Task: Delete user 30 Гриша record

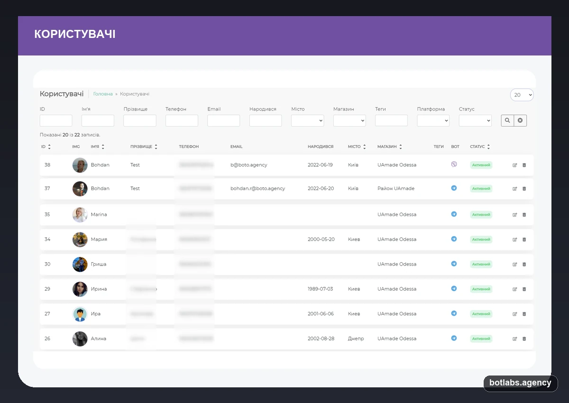Action: pos(524,264)
